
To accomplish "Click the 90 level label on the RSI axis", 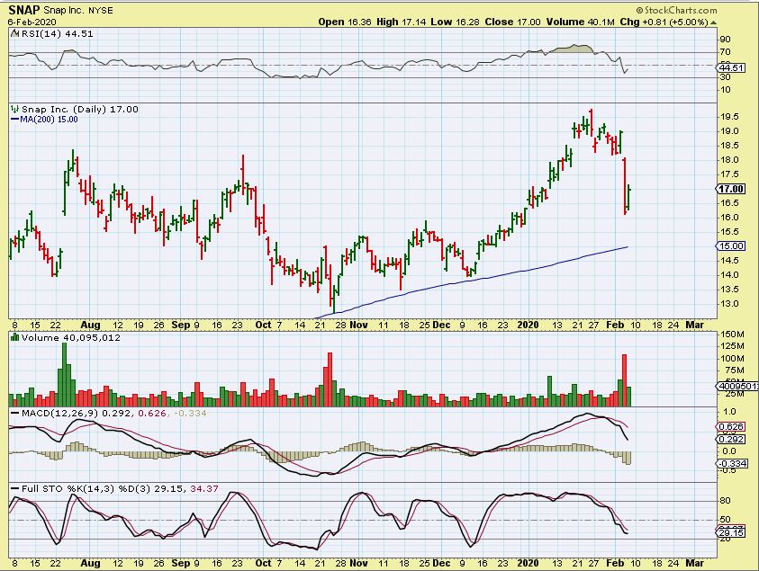I will coord(725,40).
